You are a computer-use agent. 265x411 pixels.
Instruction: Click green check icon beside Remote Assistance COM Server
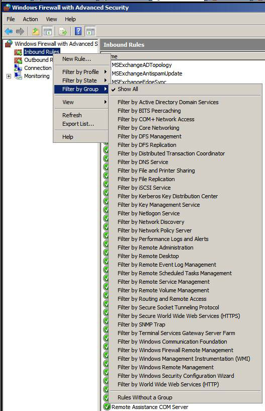click(107, 406)
